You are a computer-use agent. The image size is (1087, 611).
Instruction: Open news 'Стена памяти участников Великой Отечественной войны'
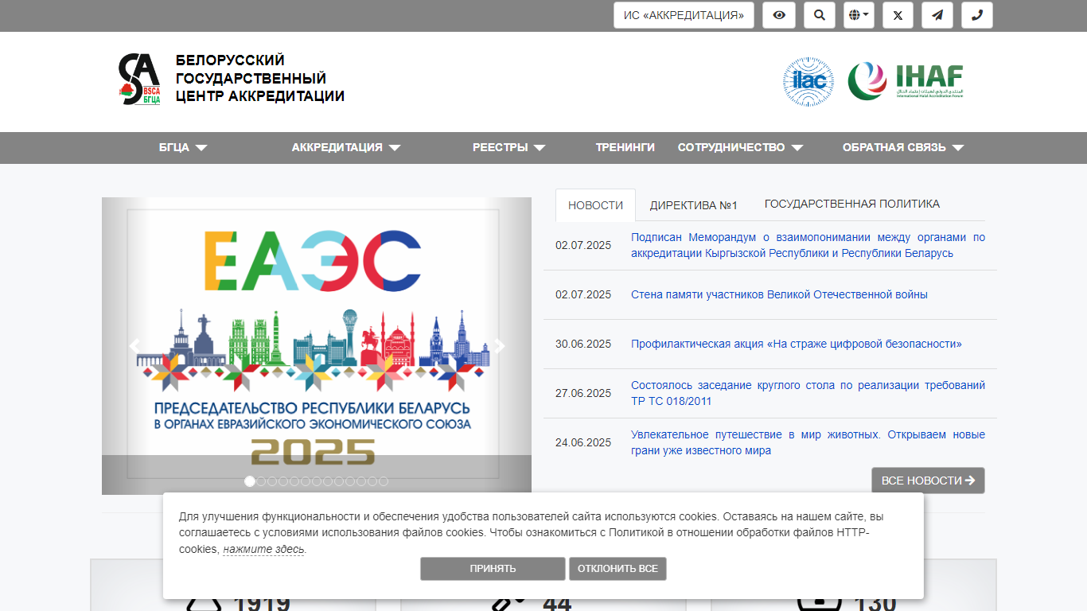pyautogui.click(x=779, y=294)
